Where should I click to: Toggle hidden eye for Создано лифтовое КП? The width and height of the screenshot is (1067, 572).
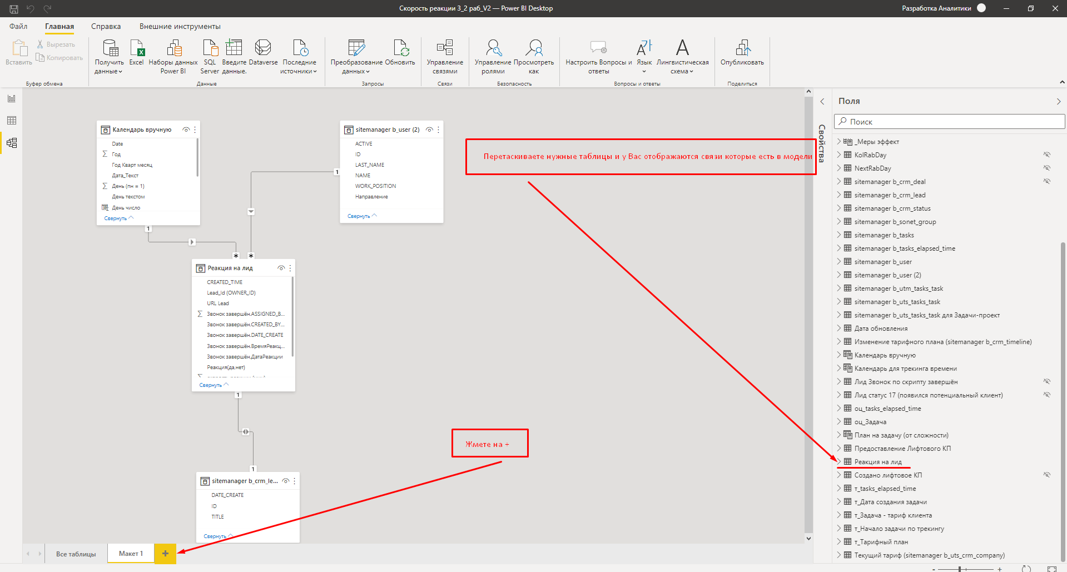[1047, 475]
